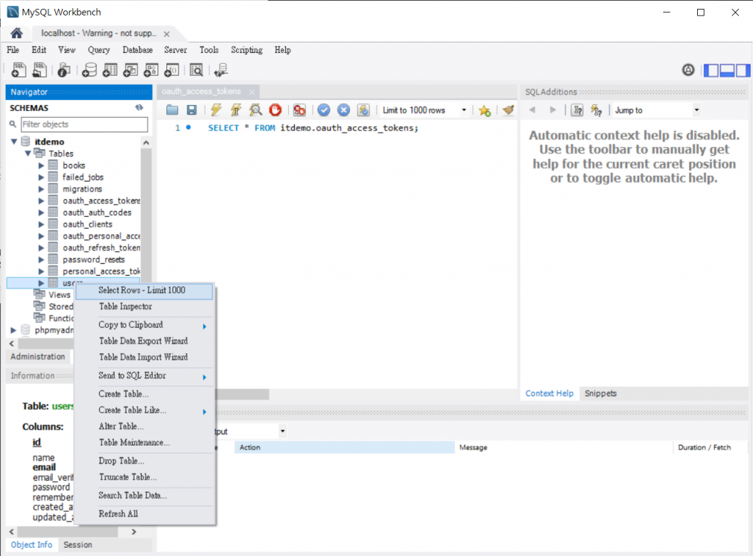Open the Jump to dropdown

[x=696, y=110]
